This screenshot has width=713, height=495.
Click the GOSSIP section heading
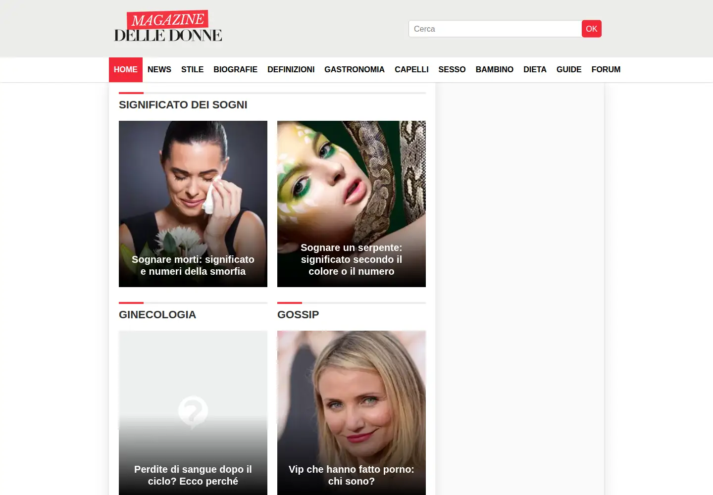pos(298,315)
